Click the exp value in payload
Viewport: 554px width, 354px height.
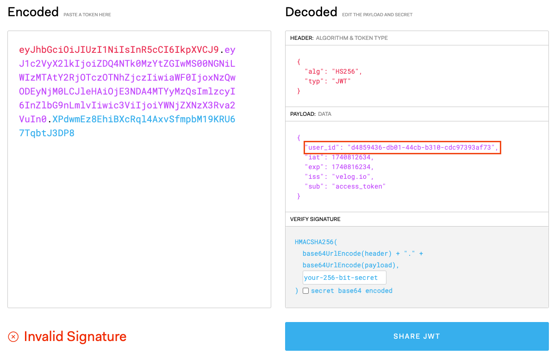352,167
